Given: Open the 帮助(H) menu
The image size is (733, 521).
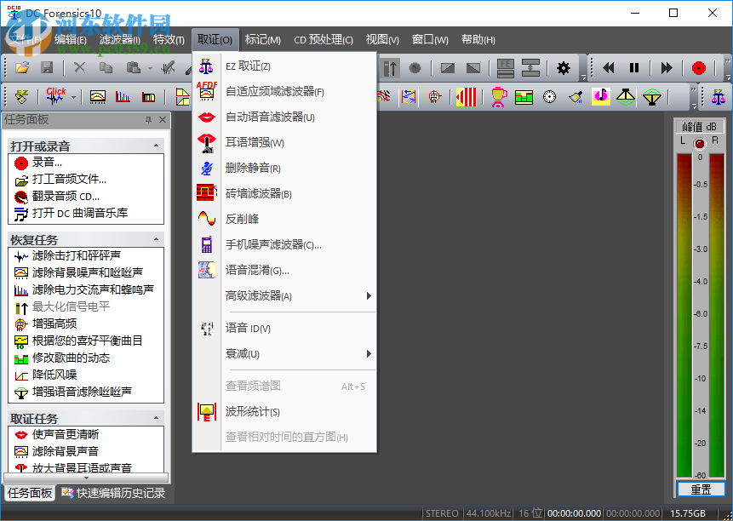Looking at the screenshot, I should [478, 40].
